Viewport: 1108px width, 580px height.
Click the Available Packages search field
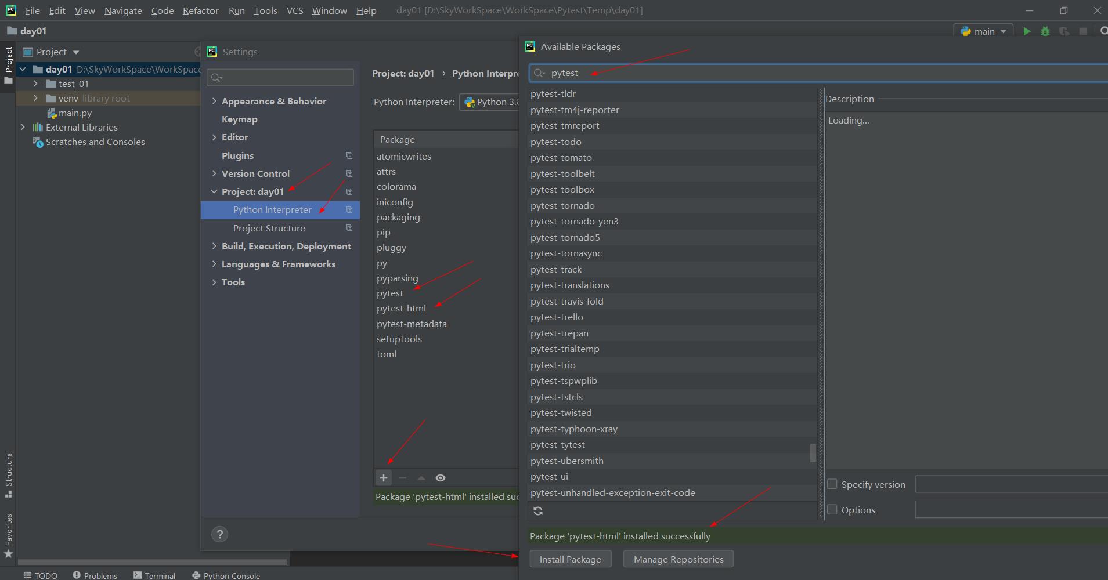(x=818, y=73)
